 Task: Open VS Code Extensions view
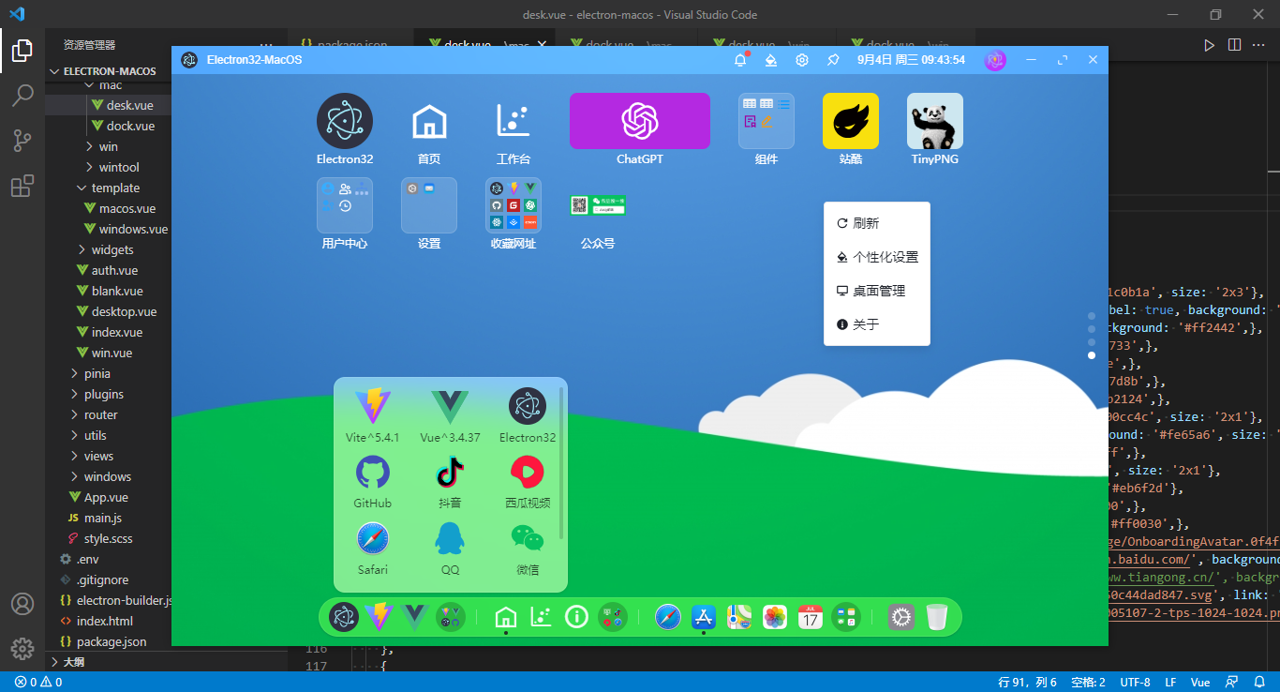(x=22, y=186)
